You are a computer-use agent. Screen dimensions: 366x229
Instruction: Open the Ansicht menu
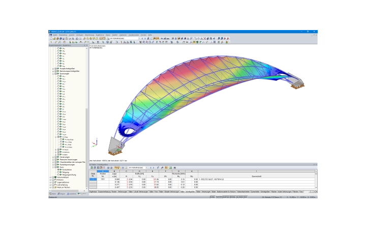click(x=72, y=35)
